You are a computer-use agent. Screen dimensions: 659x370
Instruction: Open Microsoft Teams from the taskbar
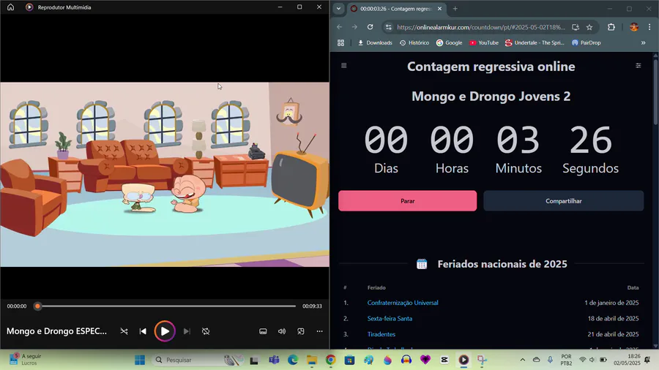tap(274, 360)
